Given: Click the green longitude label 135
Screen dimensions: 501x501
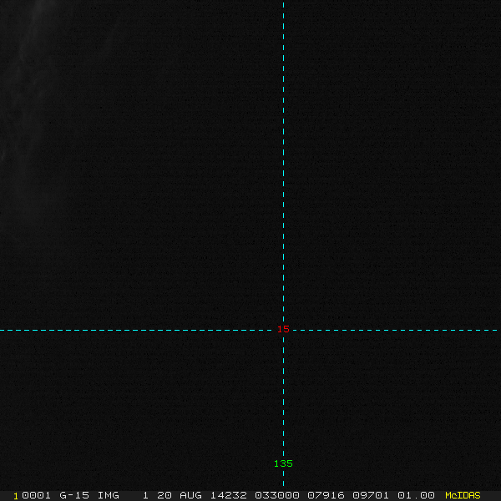Looking at the screenshot, I should click(x=283, y=463).
